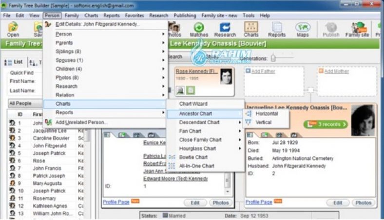Open the Tools menu

(x=249, y=16)
